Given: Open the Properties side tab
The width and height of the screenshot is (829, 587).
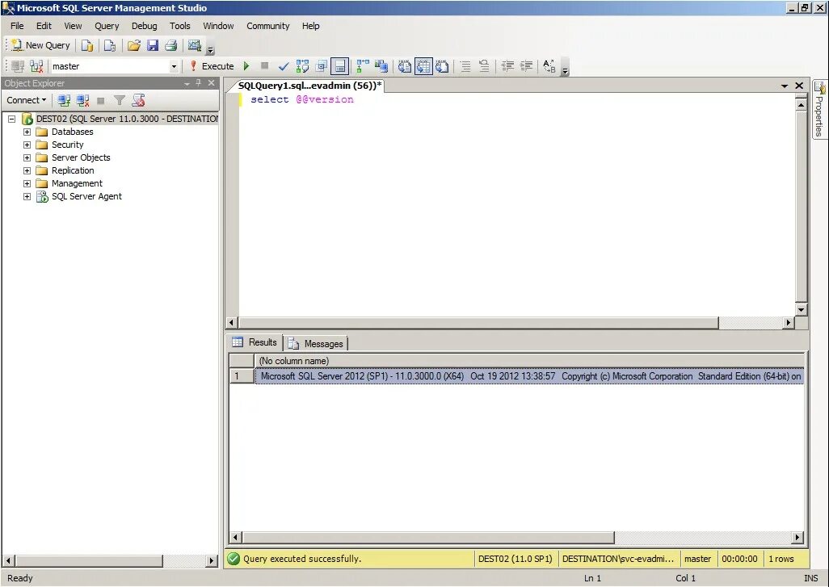Looking at the screenshot, I should (x=819, y=109).
